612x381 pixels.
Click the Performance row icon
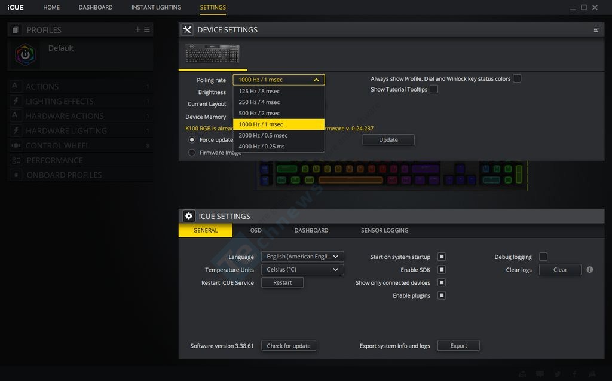pos(16,160)
